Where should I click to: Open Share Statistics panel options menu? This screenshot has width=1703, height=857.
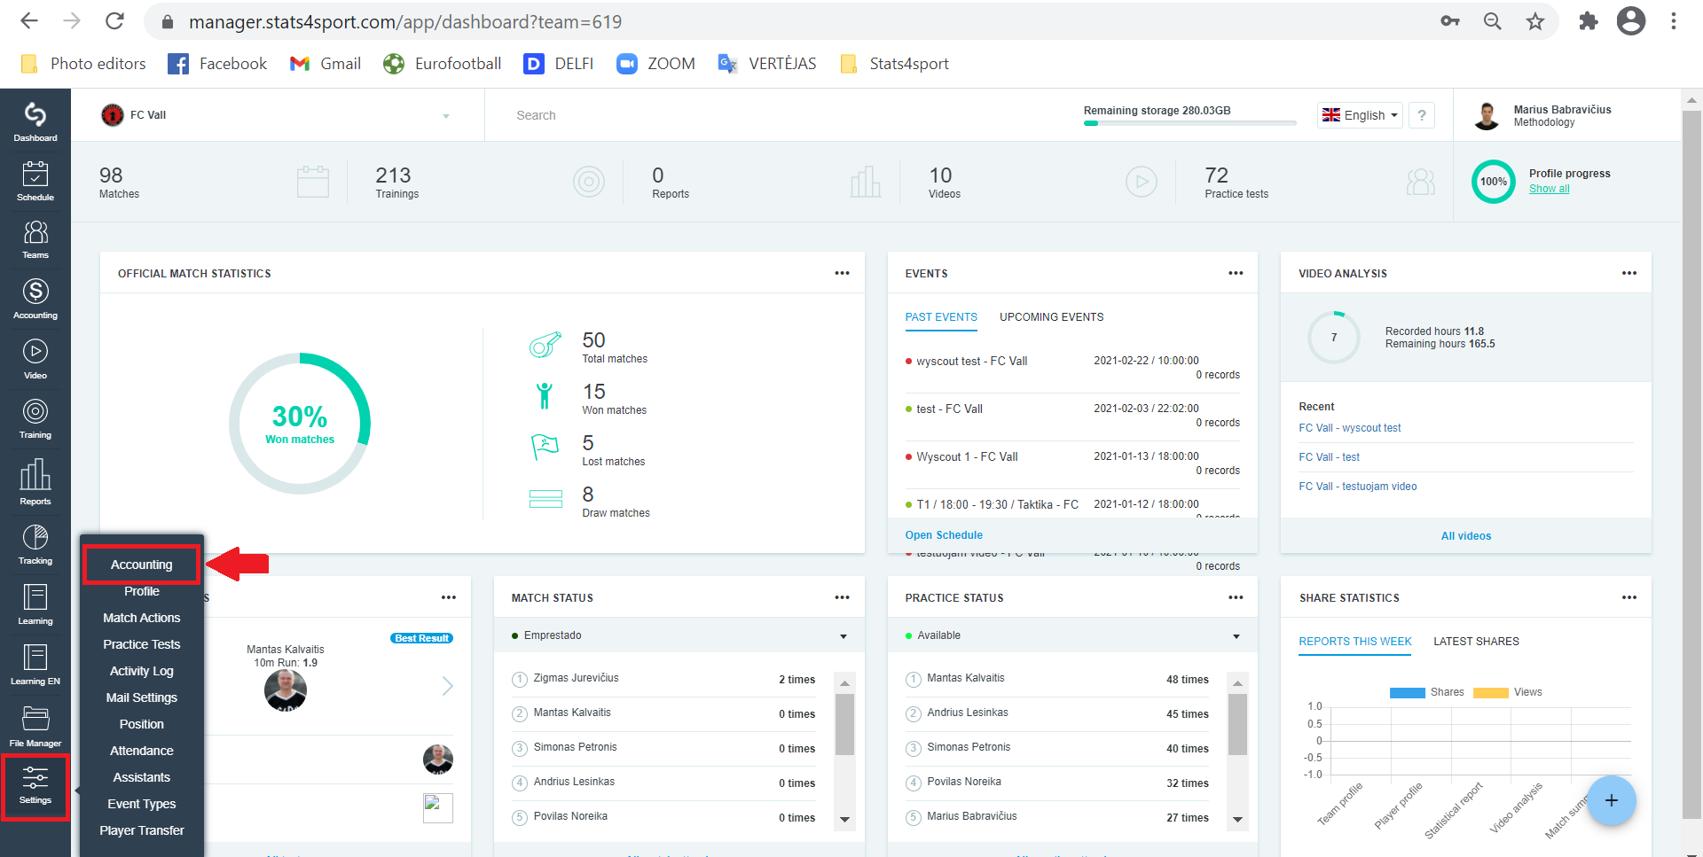coord(1629,597)
